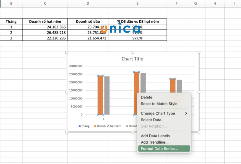Select Add Trendline menu entry

[155, 142]
